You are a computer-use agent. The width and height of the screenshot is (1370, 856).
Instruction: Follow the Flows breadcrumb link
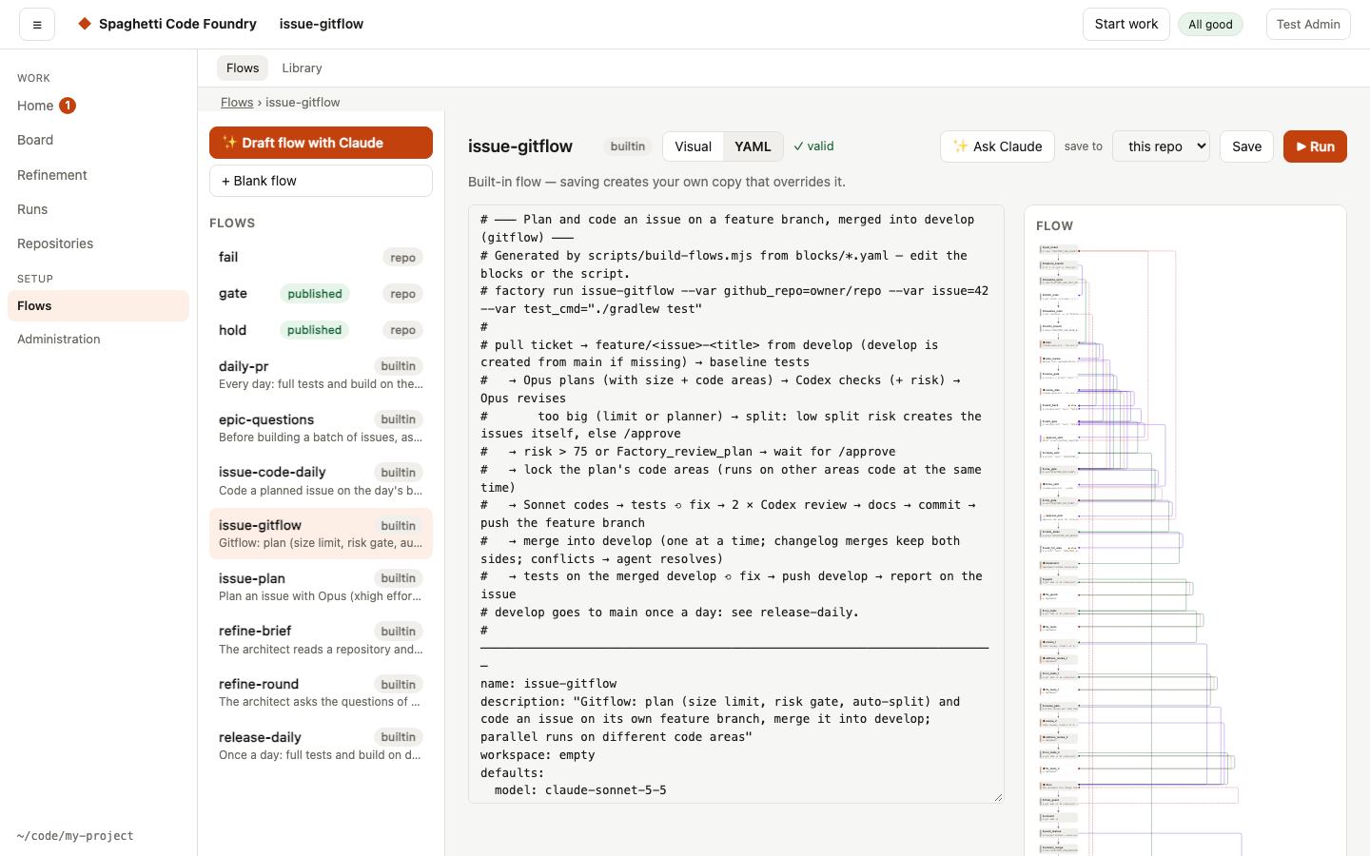237,103
